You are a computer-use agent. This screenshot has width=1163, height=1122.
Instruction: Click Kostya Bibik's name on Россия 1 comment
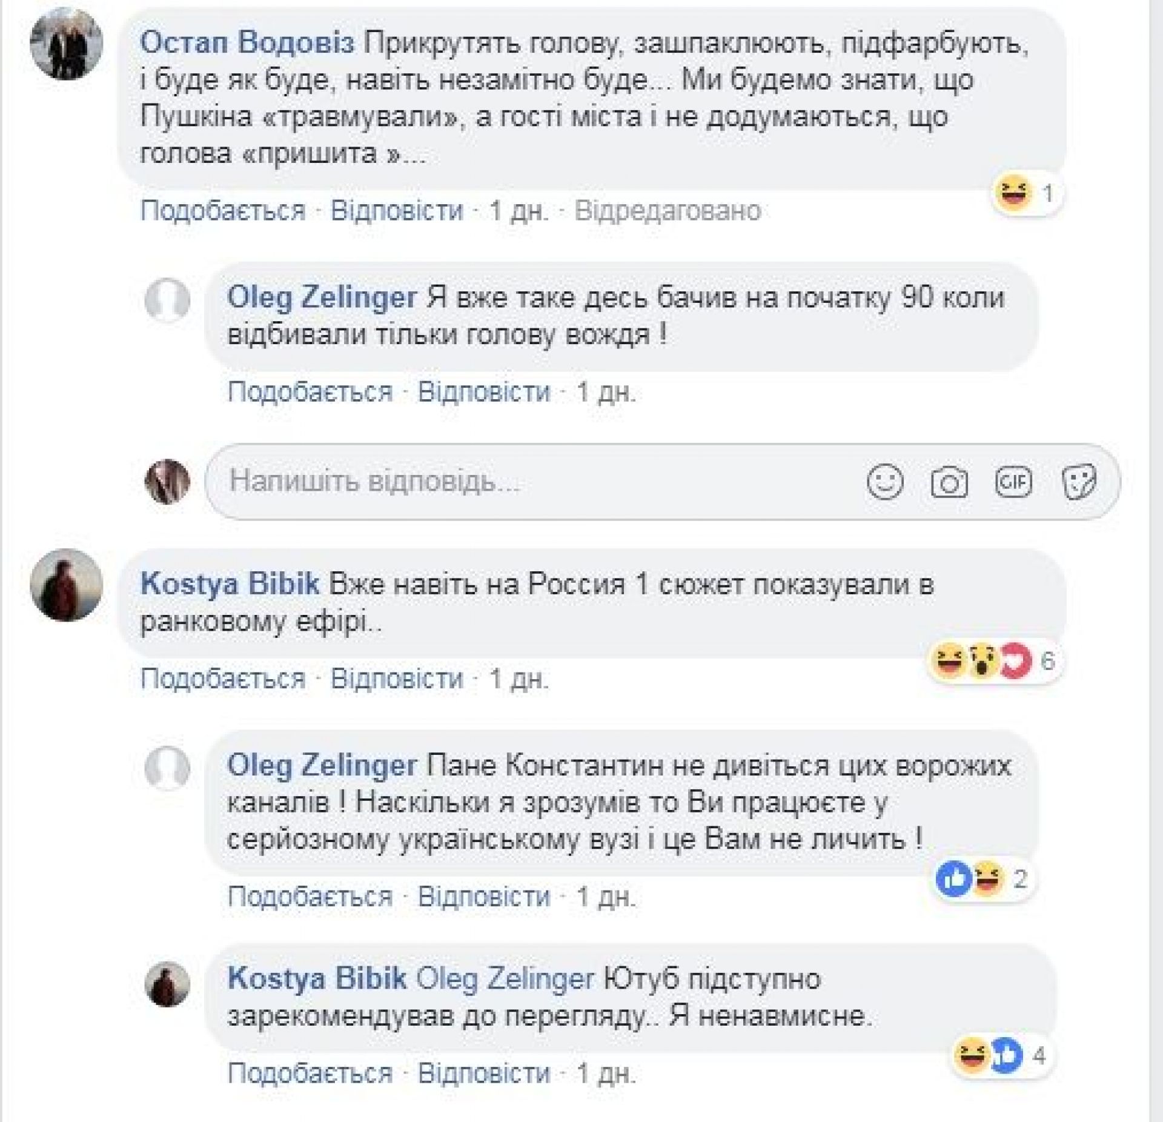coord(230,584)
